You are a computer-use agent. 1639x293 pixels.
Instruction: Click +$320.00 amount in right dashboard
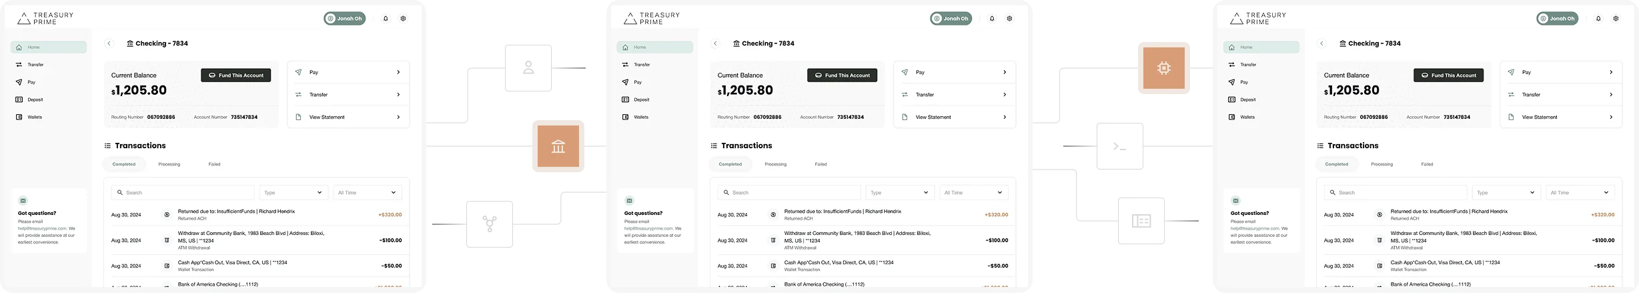(x=1603, y=215)
